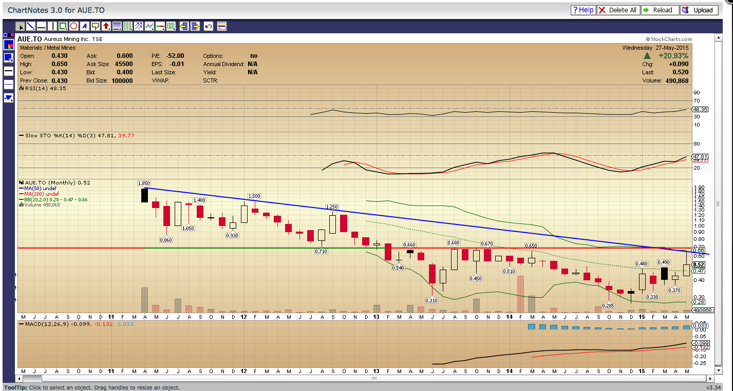733x391 pixels.
Task: Expand the red up-arrow tool options
Action: pyautogui.click(x=106, y=26)
